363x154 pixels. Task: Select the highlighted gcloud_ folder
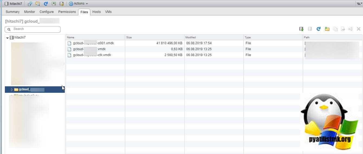(35, 90)
